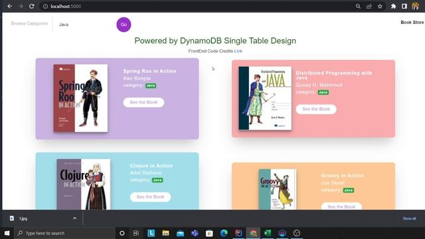
Task: Open Microsoft Store on the taskbar
Action: point(209,233)
